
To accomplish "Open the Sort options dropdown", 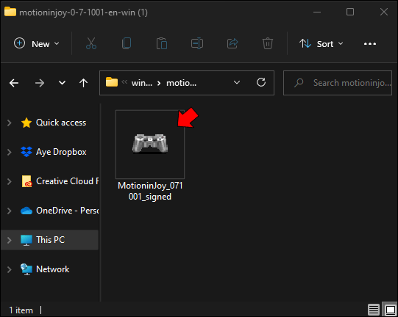I will pos(321,43).
